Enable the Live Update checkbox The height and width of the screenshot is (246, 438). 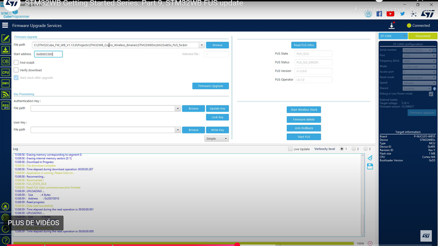[290, 149]
